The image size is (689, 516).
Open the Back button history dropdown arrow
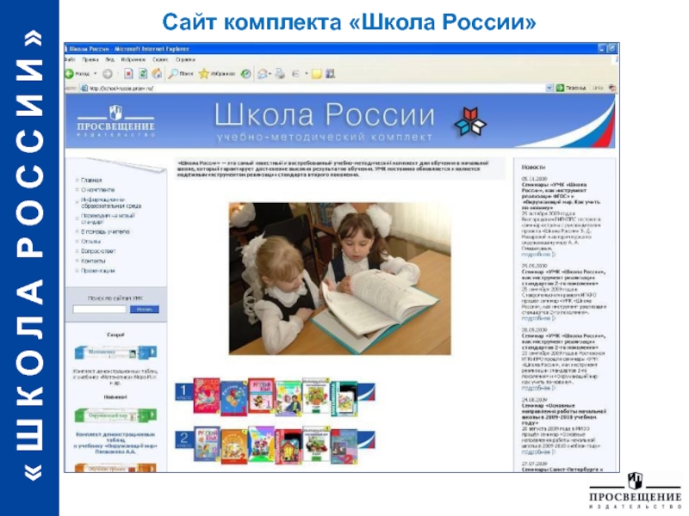96,74
